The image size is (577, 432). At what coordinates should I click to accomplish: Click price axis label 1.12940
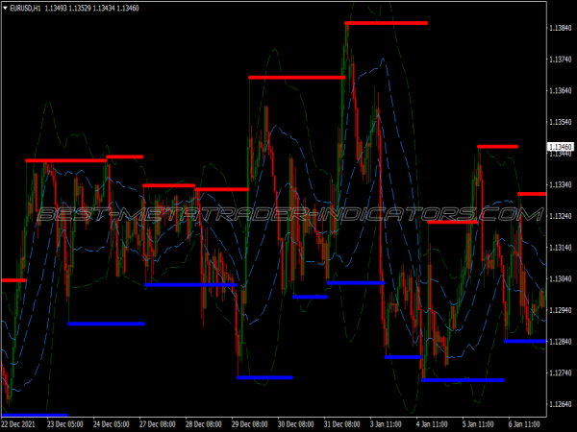pyautogui.click(x=561, y=310)
